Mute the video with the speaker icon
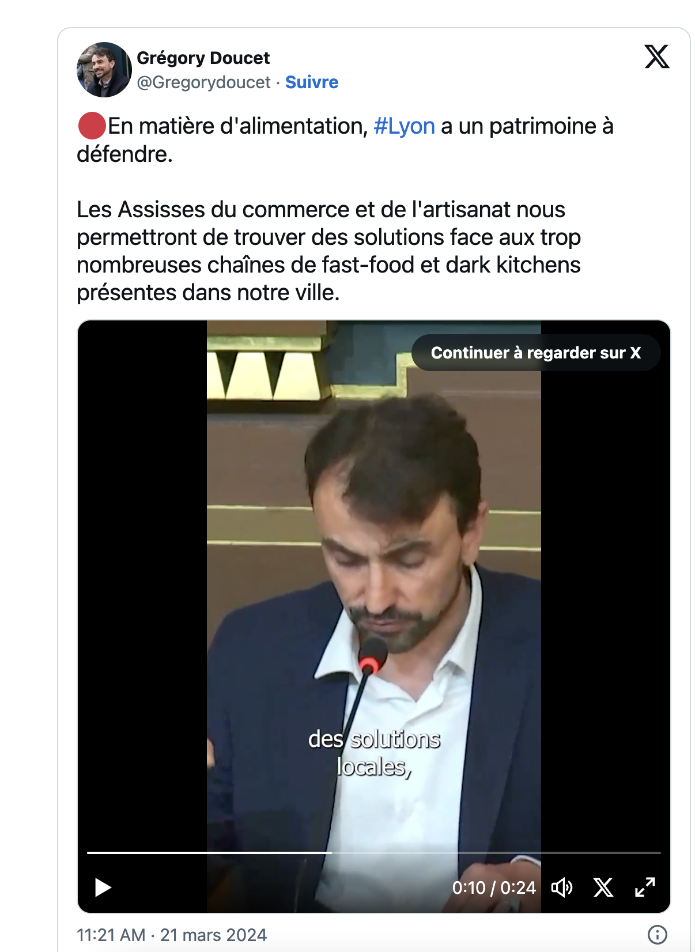Screen dimensions: 695x952 click(x=562, y=887)
